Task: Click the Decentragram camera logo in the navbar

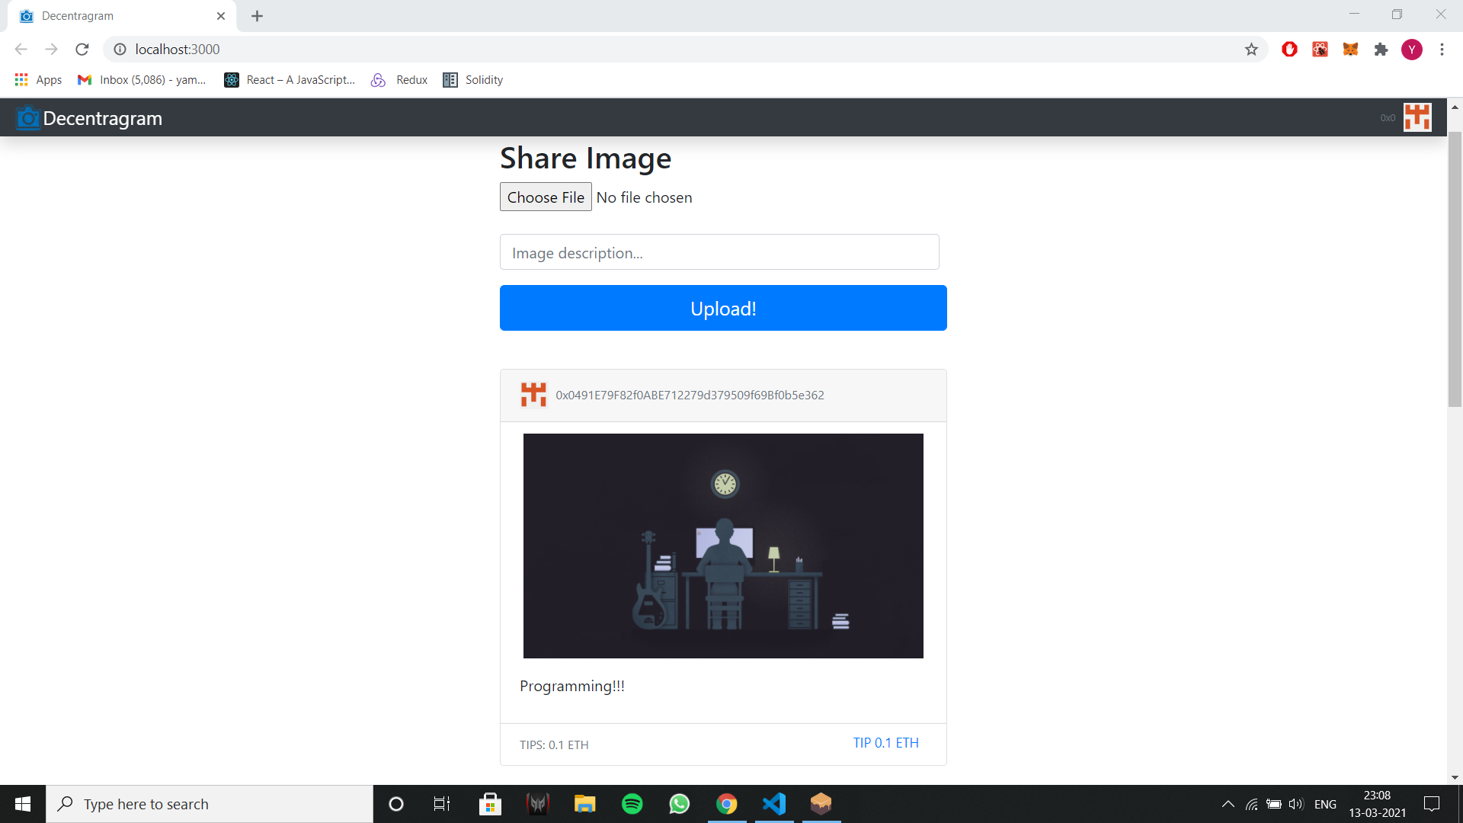Action: [x=27, y=117]
